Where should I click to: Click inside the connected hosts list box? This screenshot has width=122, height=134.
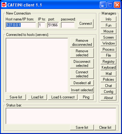pyautogui.click(x=37, y=65)
